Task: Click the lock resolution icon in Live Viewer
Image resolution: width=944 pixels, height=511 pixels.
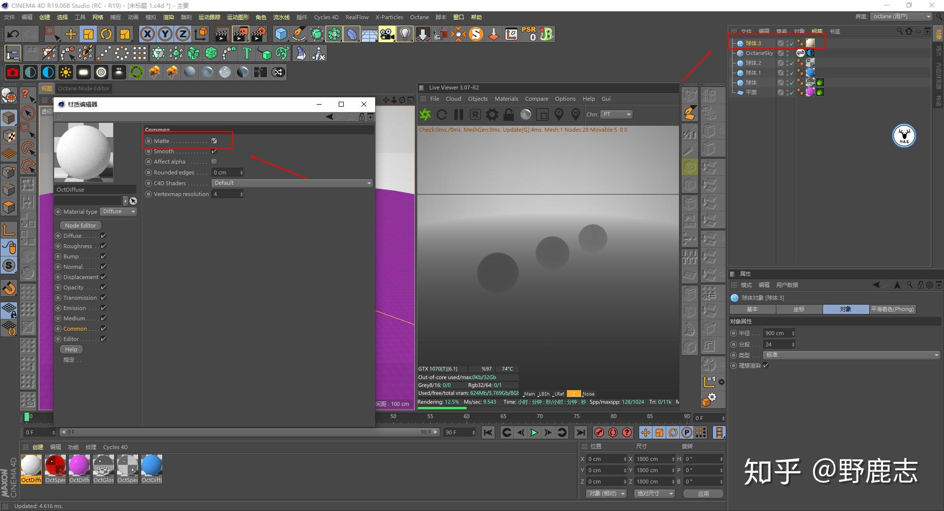Action: pos(508,114)
